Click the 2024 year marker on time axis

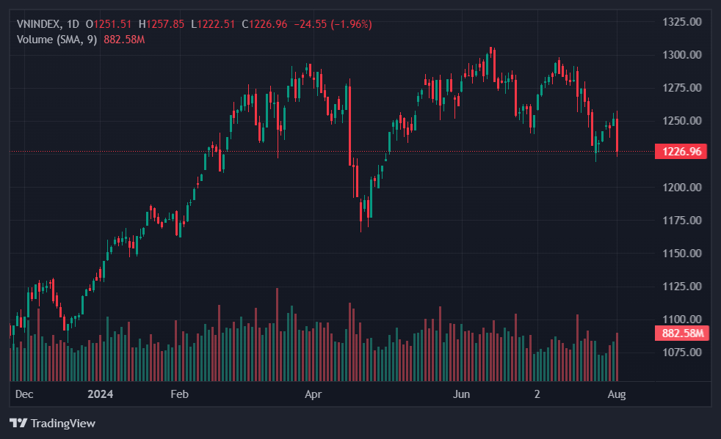[100, 394]
